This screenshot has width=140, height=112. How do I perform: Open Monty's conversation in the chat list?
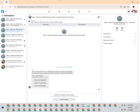pos(13,41)
